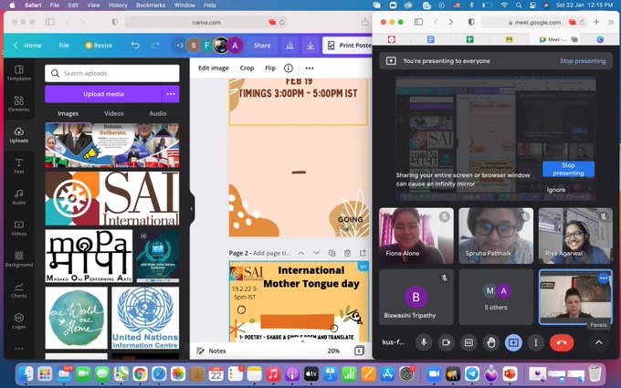621x388 pixels.
Task: Collapse the Canva side panel
Action: coord(192,209)
